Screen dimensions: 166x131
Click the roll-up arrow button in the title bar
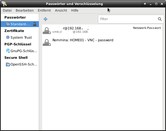(x=145, y=4)
